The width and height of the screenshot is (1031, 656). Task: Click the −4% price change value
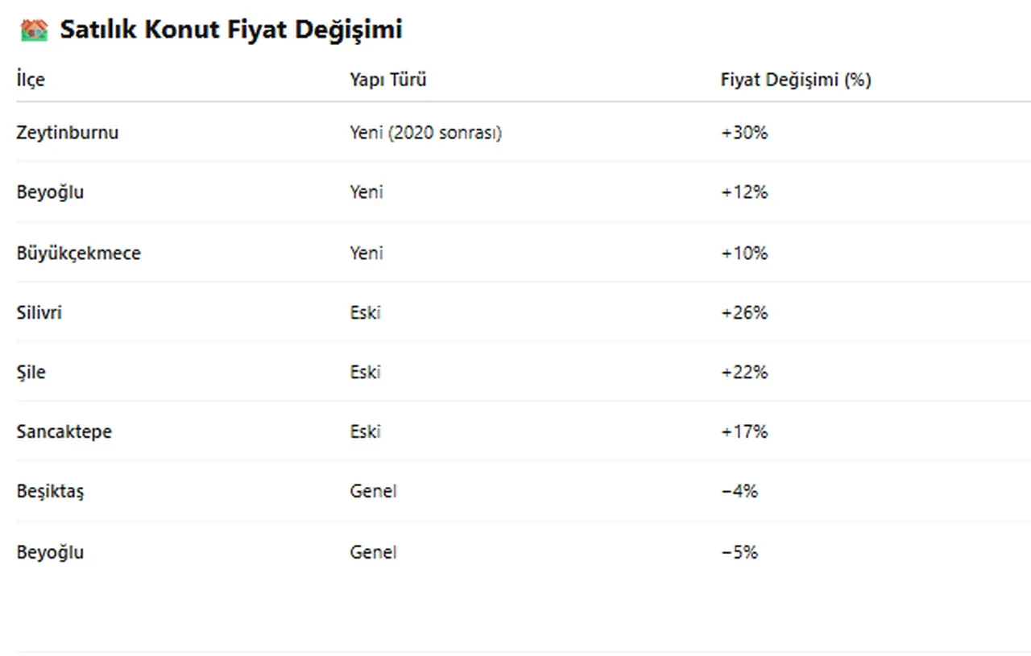tap(739, 491)
